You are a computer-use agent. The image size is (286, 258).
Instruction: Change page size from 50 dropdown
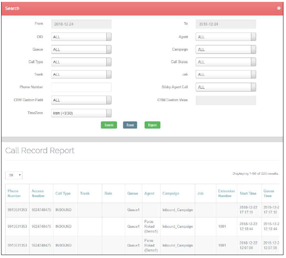(x=14, y=175)
